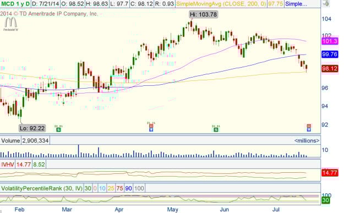Click the red 14.77 axis label for IVHV

tap(330, 173)
